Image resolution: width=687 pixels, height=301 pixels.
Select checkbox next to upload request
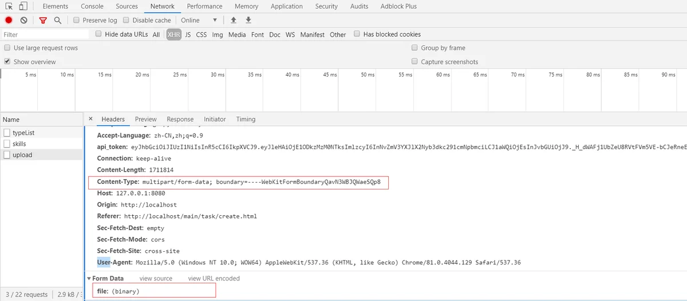7,155
